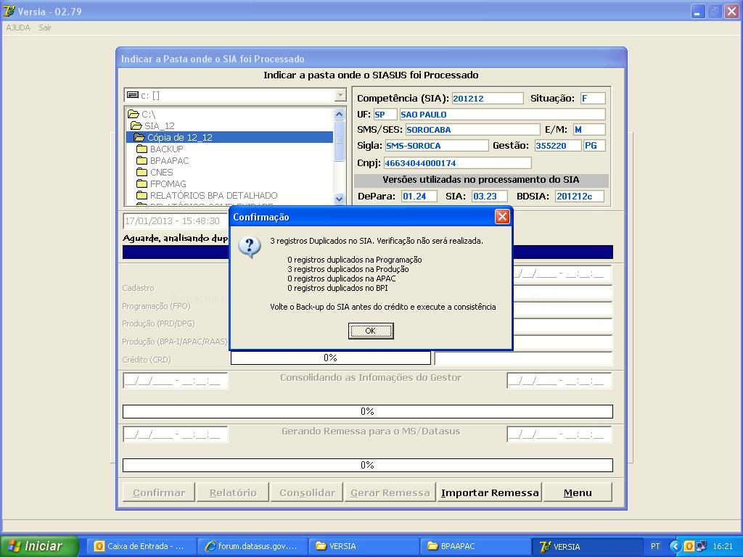
Task: Select the FPOMAG folder icon
Action: click(x=142, y=183)
